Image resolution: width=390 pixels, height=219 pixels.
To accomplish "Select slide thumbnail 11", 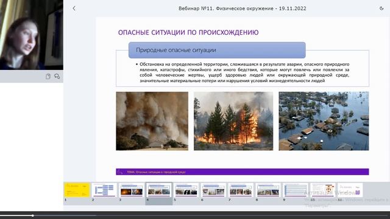I will [350, 190].
